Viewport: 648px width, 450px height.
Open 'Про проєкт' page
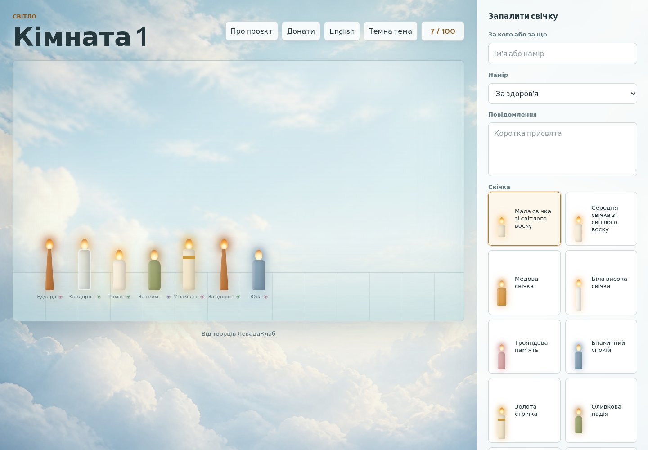pos(252,31)
